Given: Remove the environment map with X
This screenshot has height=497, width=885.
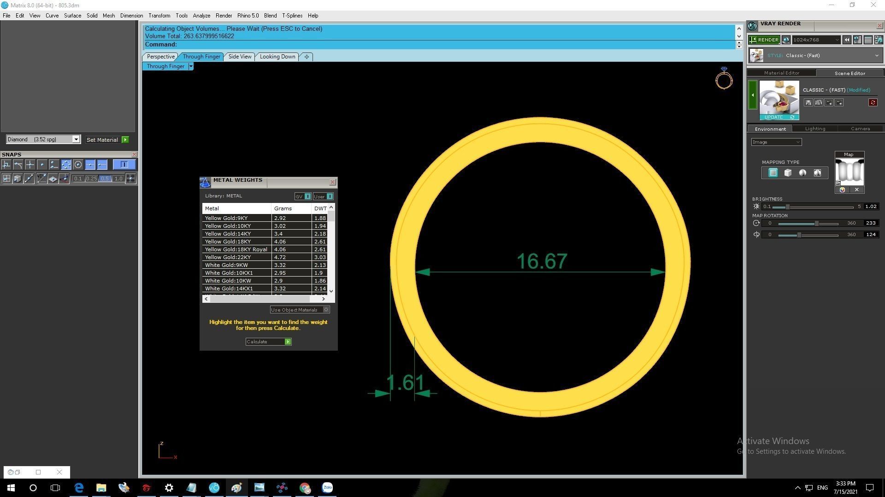Looking at the screenshot, I should (x=857, y=190).
